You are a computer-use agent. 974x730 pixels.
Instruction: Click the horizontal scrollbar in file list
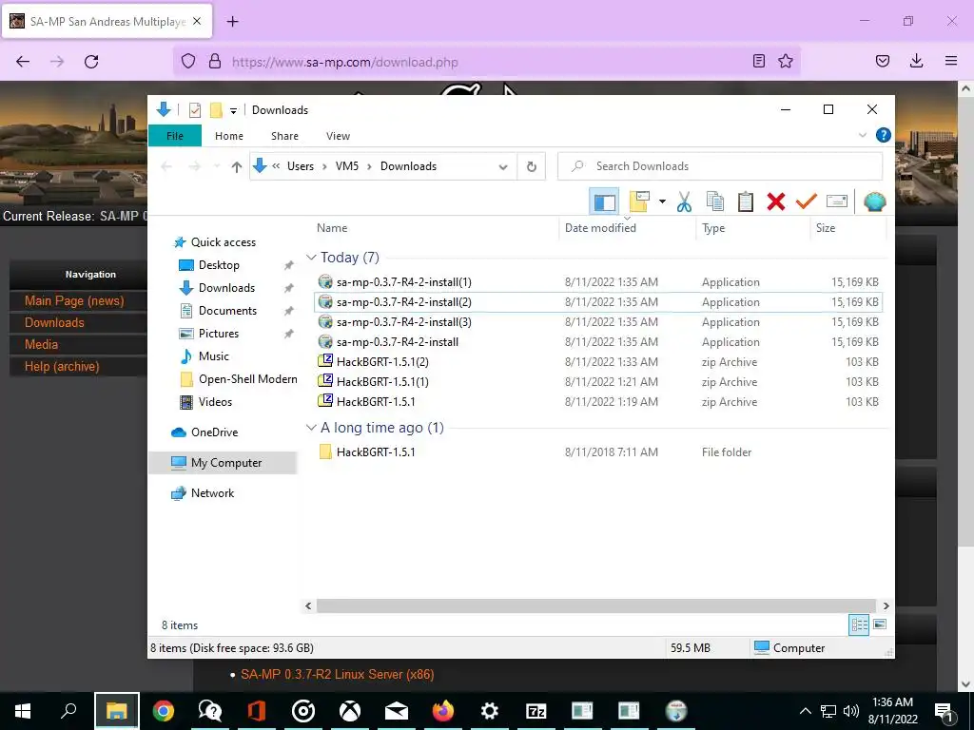[x=596, y=605]
